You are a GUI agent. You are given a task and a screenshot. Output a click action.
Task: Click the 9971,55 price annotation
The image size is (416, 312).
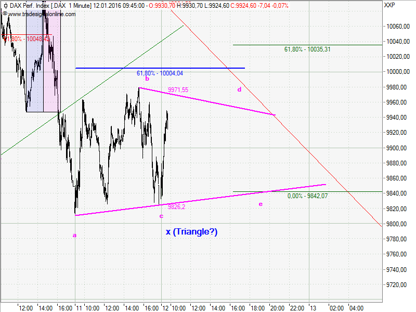[x=179, y=90]
